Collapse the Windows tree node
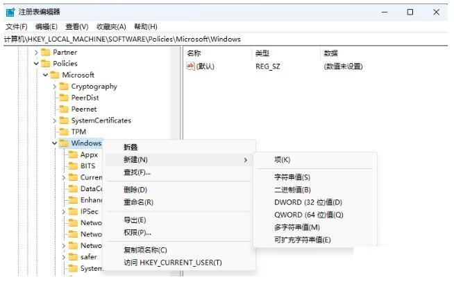454x284 pixels. click(x=55, y=143)
